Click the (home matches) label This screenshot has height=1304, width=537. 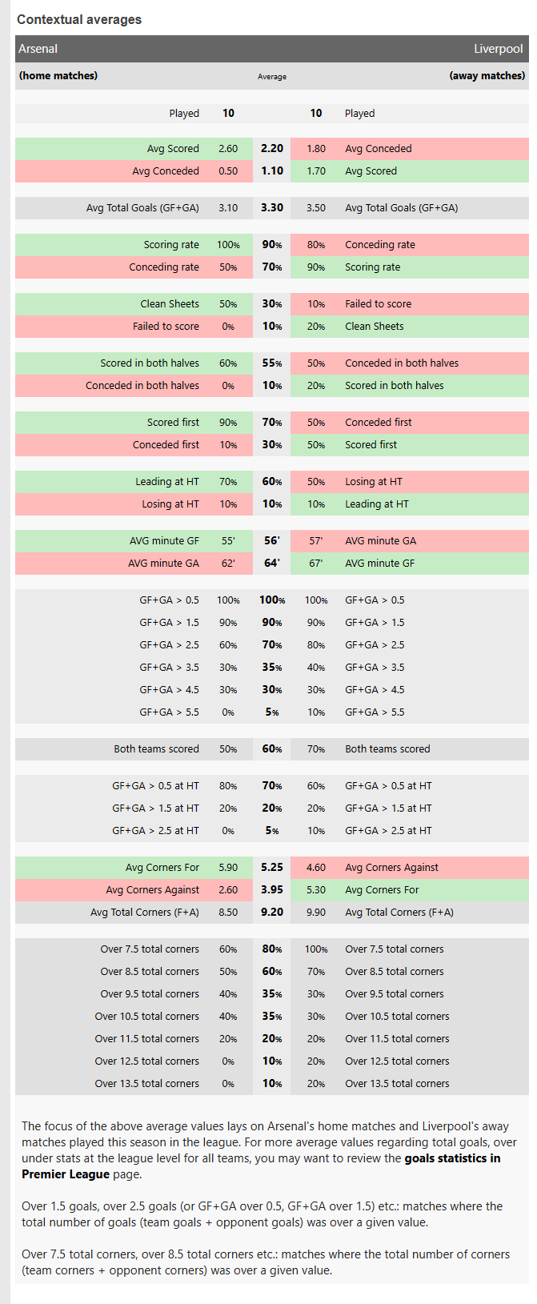coord(58,75)
